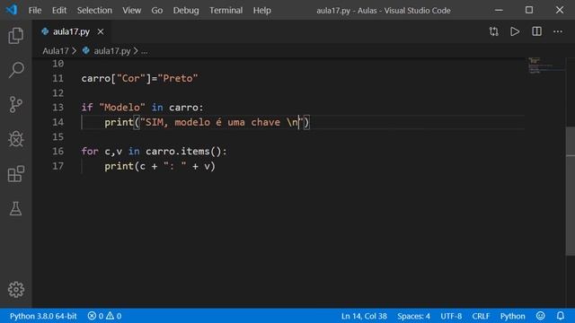The height and width of the screenshot is (323, 575).
Task: Click on the text "Preto" in line 11
Action: point(178,78)
